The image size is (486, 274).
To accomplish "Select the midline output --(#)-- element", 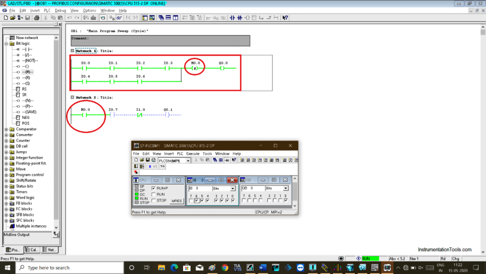I will pyautogui.click(x=24, y=72).
